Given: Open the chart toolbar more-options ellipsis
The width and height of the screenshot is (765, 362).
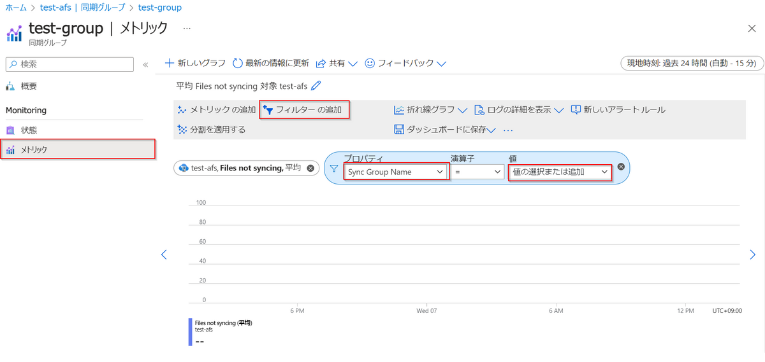Looking at the screenshot, I should point(508,130).
